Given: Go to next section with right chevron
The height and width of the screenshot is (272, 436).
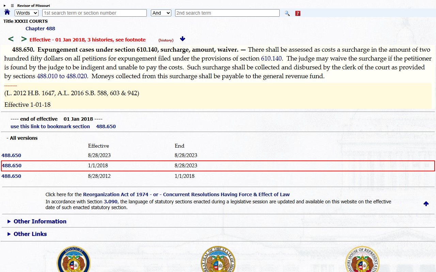Looking at the screenshot, I should [x=24, y=39].
